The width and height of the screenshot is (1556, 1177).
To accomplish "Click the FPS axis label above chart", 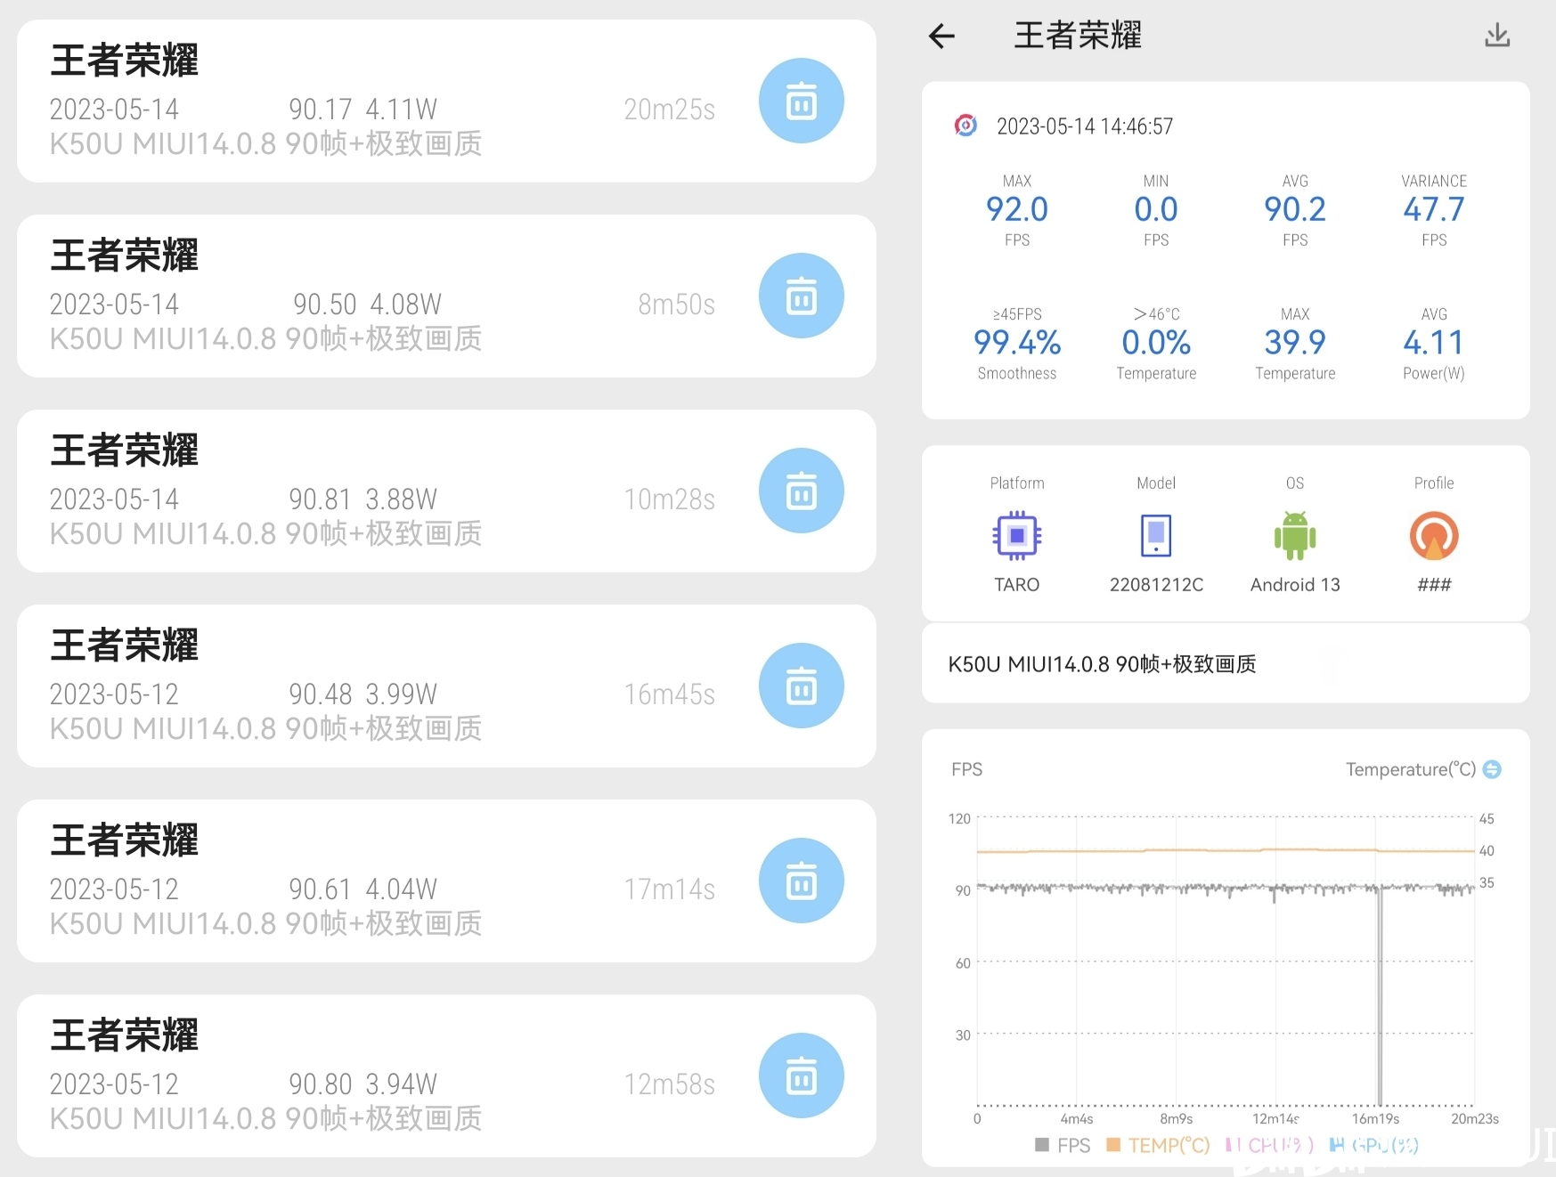I will tap(966, 769).
